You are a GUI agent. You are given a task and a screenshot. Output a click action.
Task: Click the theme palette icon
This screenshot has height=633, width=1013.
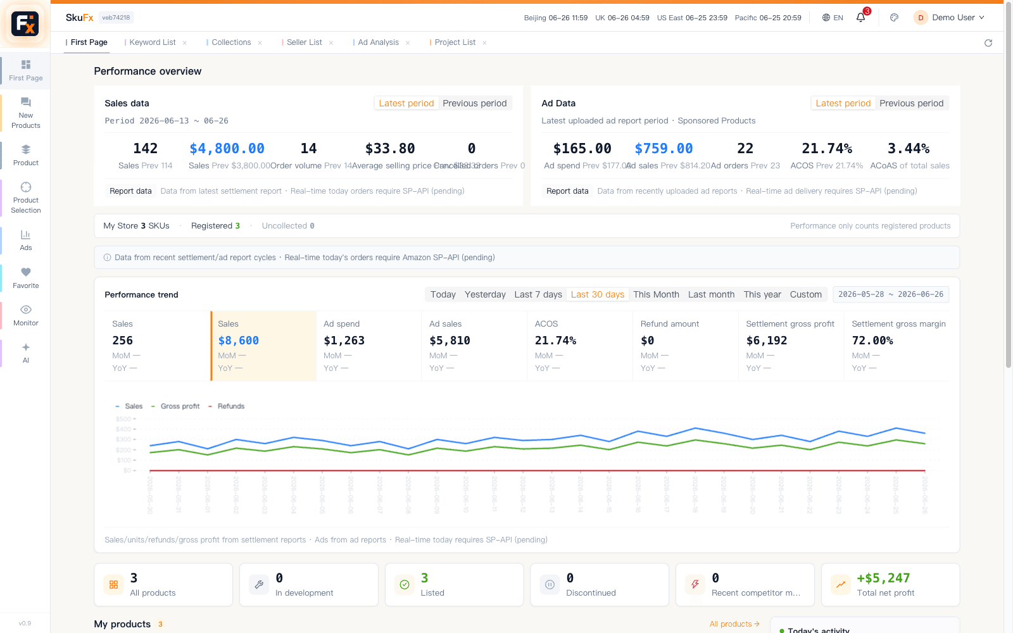tap(894, 18)
